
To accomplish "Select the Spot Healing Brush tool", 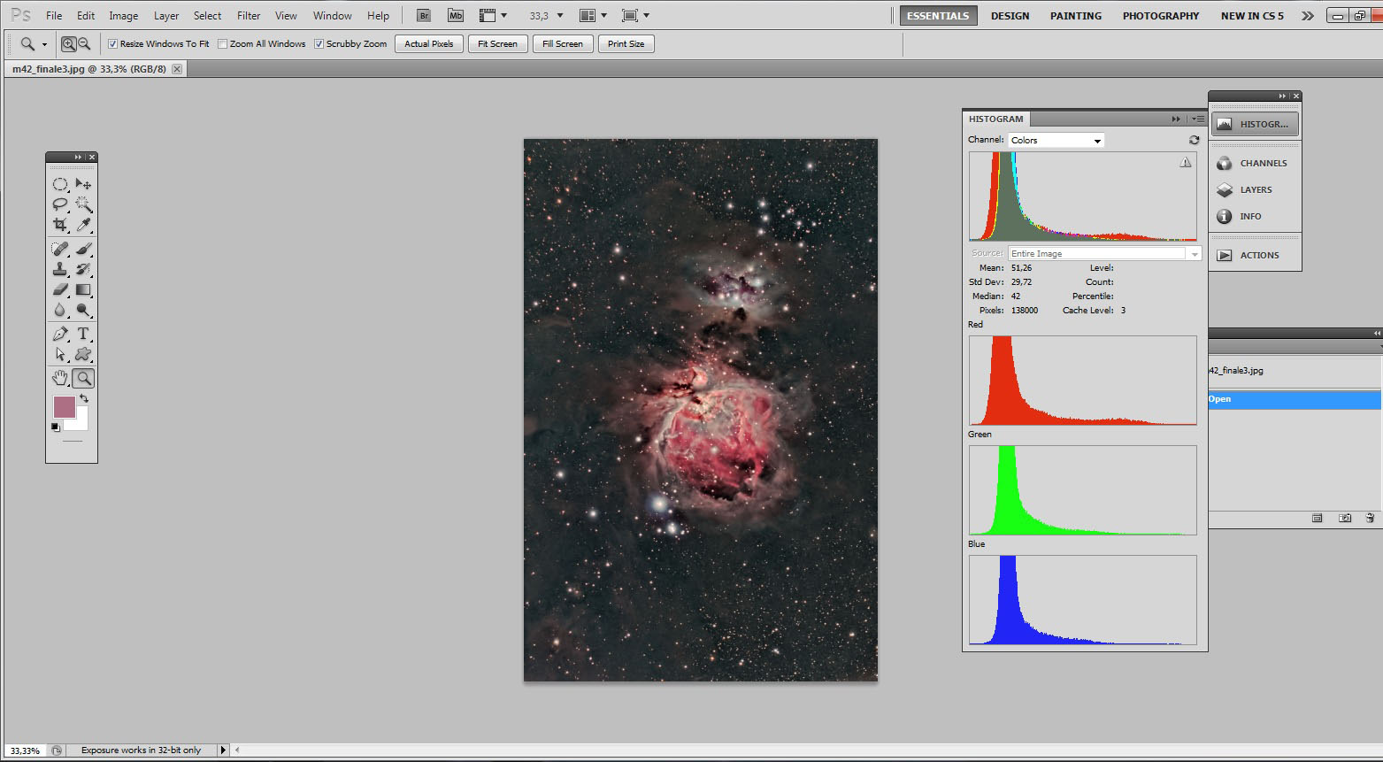I will [60, 249].
